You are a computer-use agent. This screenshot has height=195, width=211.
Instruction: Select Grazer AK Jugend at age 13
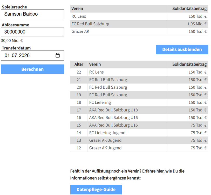point(105,140)
